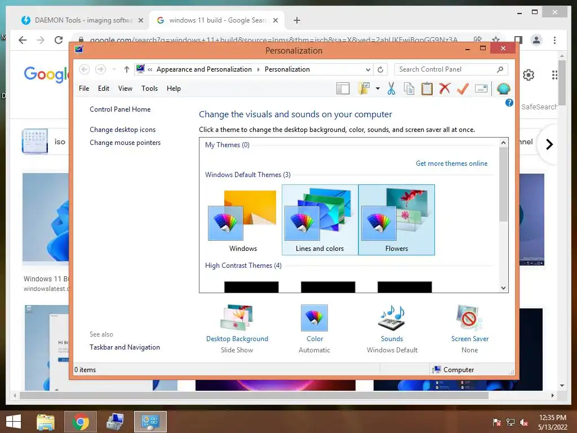Select the Flowers theme
Image resolution: width=577 pixels, height=433 pixels.
(396, 220)
